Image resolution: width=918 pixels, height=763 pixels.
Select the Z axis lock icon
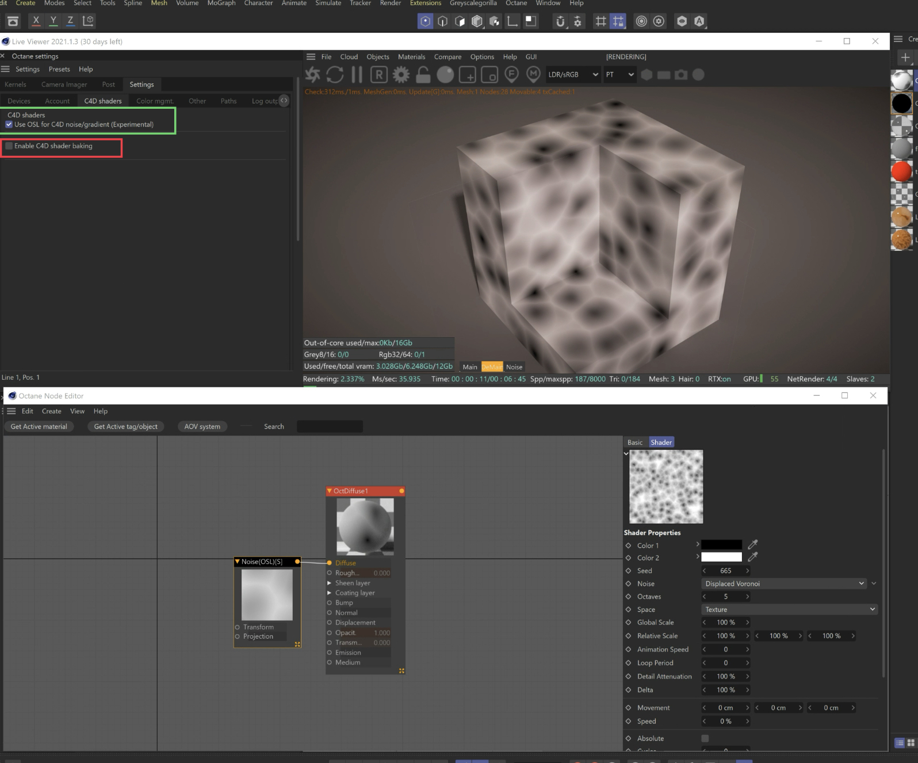point(71,21)
